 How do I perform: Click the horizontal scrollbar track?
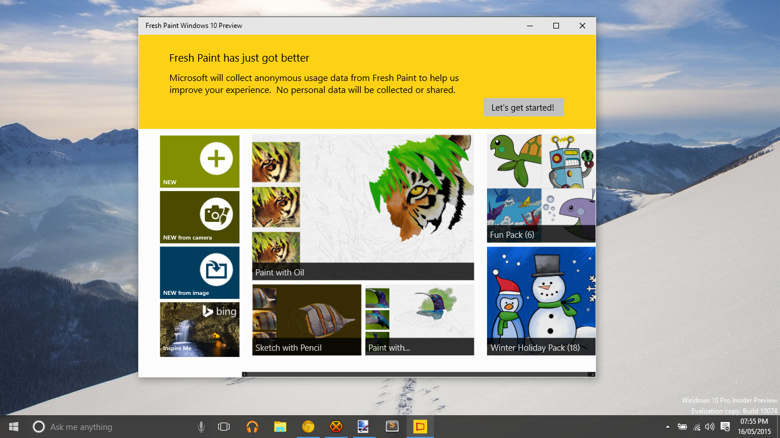[418, 375]
